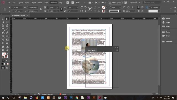Click the X position input field

(x=18, y=7)
